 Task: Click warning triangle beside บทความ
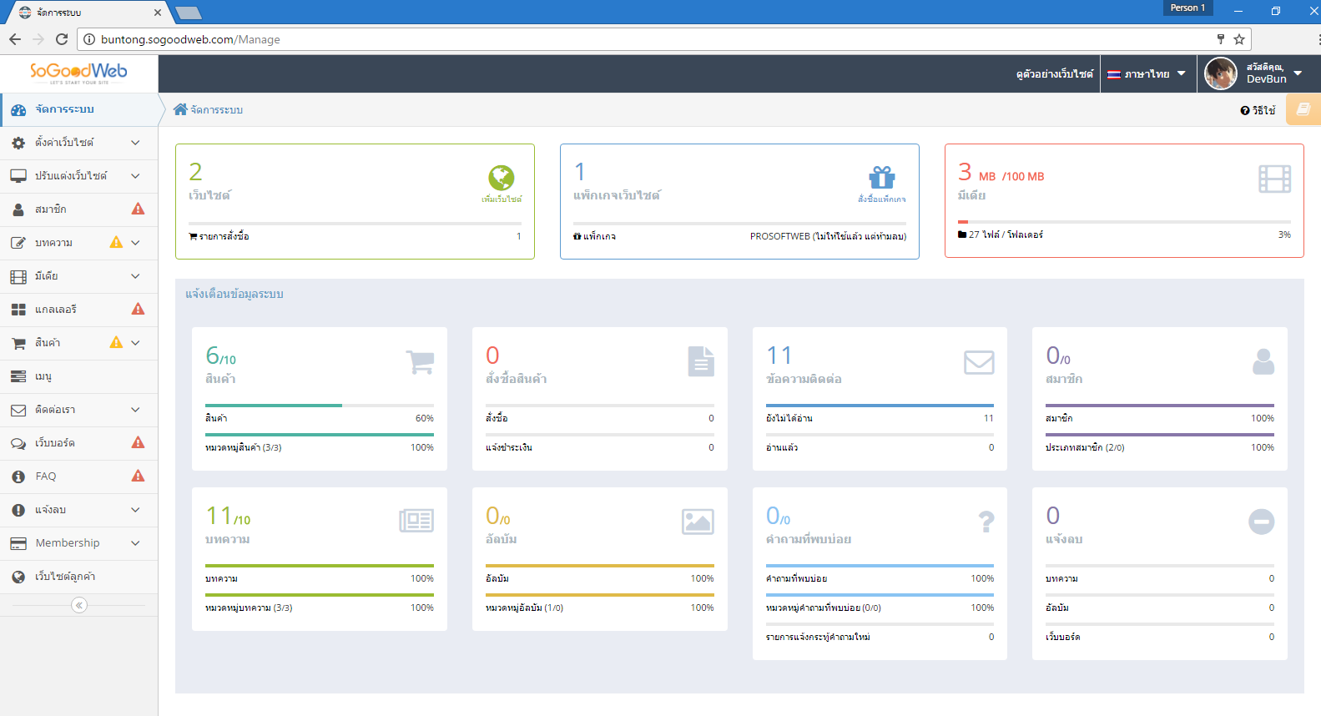[x=116, y=242]
